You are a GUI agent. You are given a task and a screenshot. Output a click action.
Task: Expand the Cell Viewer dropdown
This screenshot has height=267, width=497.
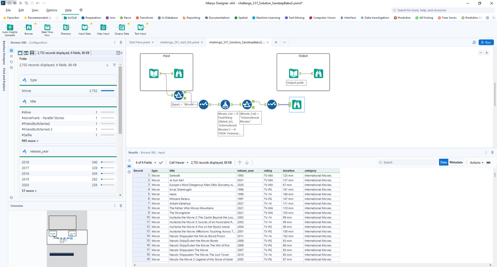[x=180, y=162]
